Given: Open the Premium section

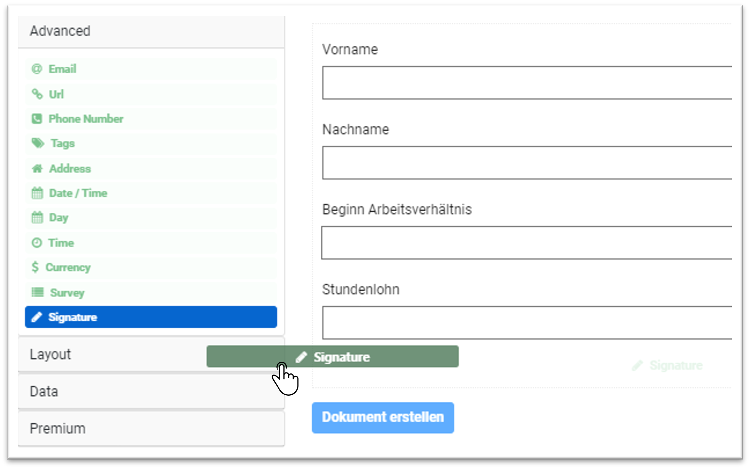Looking at the screenshot, I should [x=151, y=429].
